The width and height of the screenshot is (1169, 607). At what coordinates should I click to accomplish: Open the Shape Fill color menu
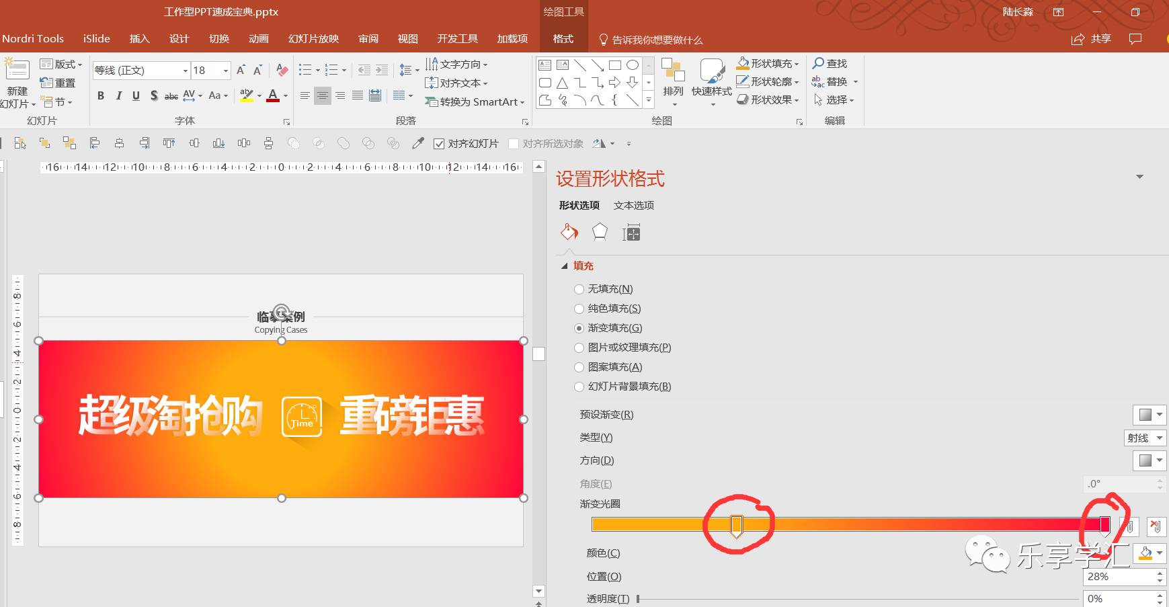(798, 63)
